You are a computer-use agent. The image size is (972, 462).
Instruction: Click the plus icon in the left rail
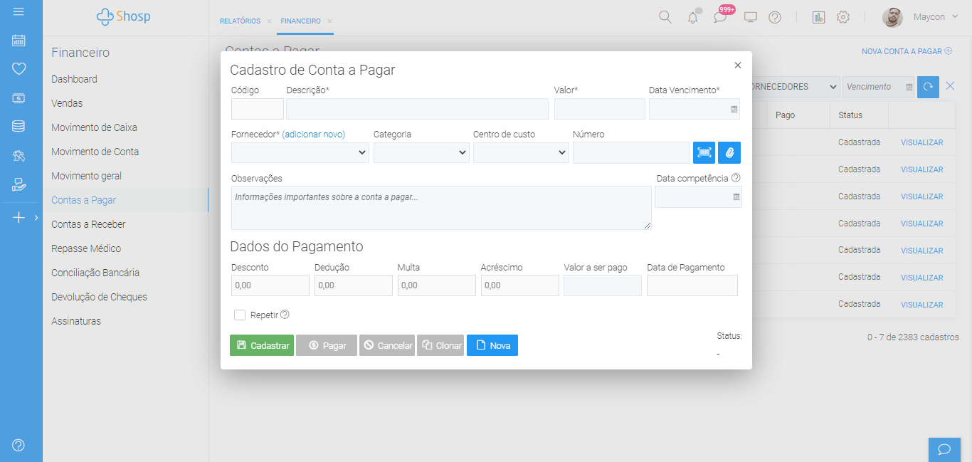click(19, 217)
